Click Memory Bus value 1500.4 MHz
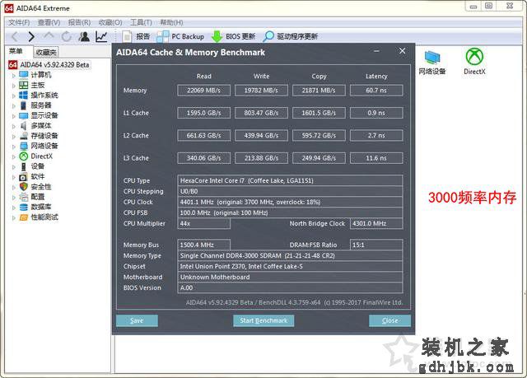The image size is (527, 378). [203, 245]
